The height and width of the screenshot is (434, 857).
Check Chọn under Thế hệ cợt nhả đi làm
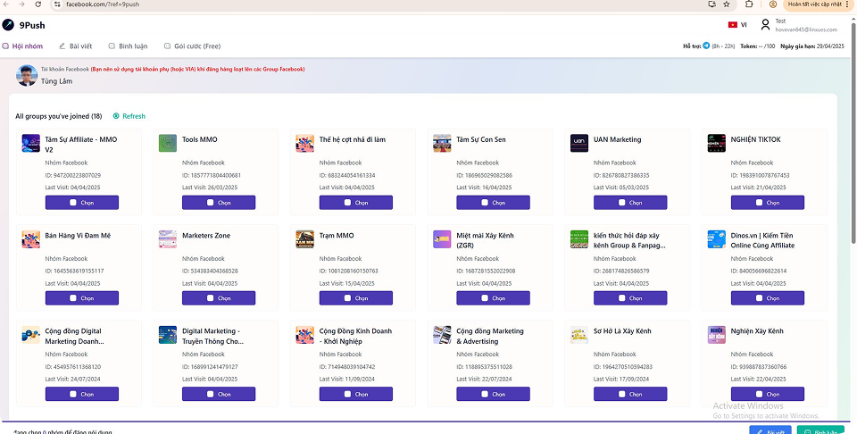(356, 203)
